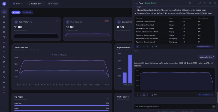Download CSV from the errors result card
Image resolution: width=218 pixels, height=112 pixels.
154,47
